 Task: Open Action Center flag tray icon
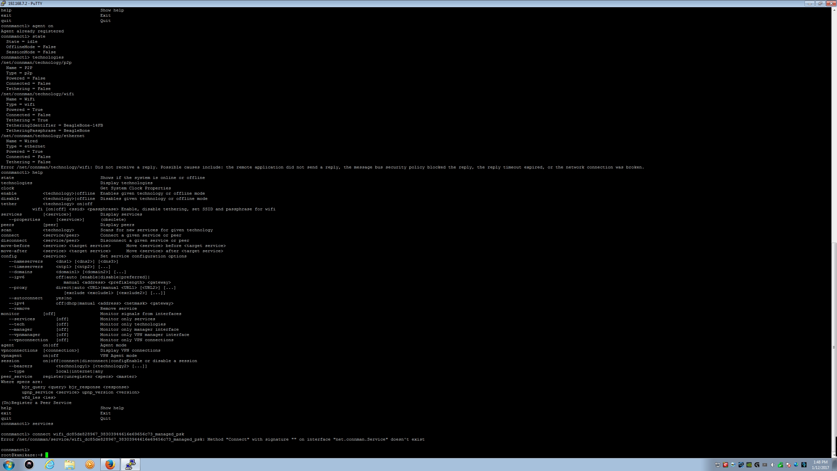(x=788, y=465)
